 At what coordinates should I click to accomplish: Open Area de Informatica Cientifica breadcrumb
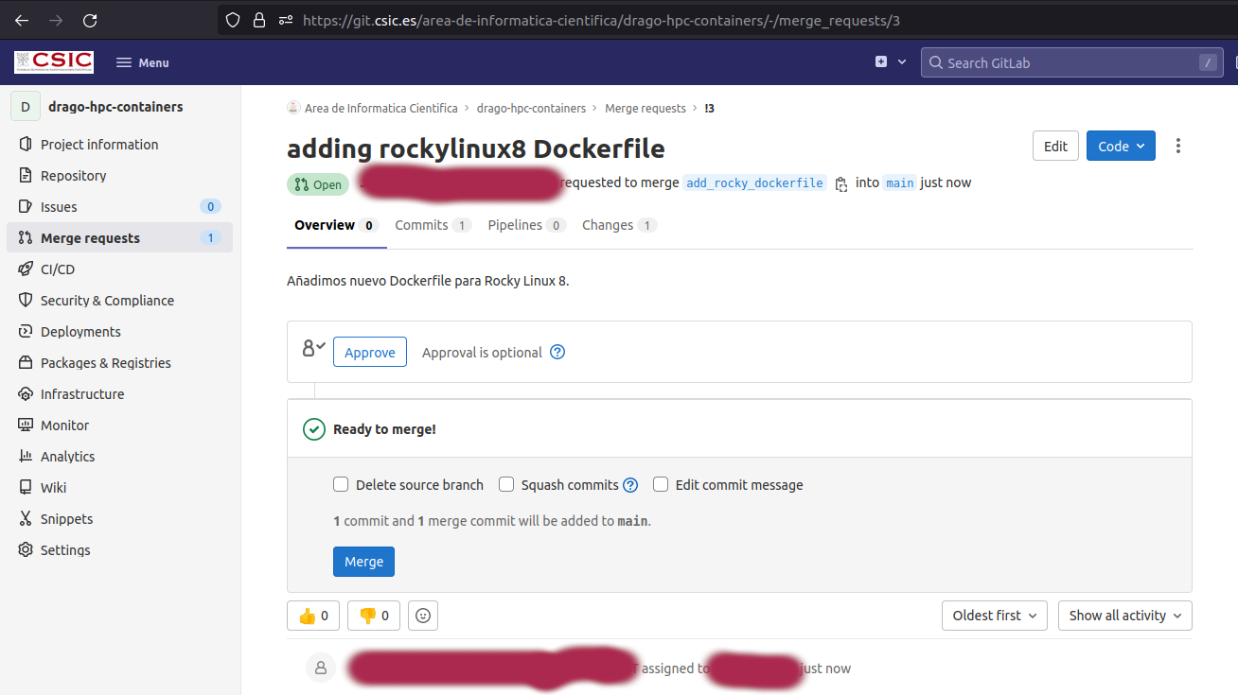pos(380,109)
